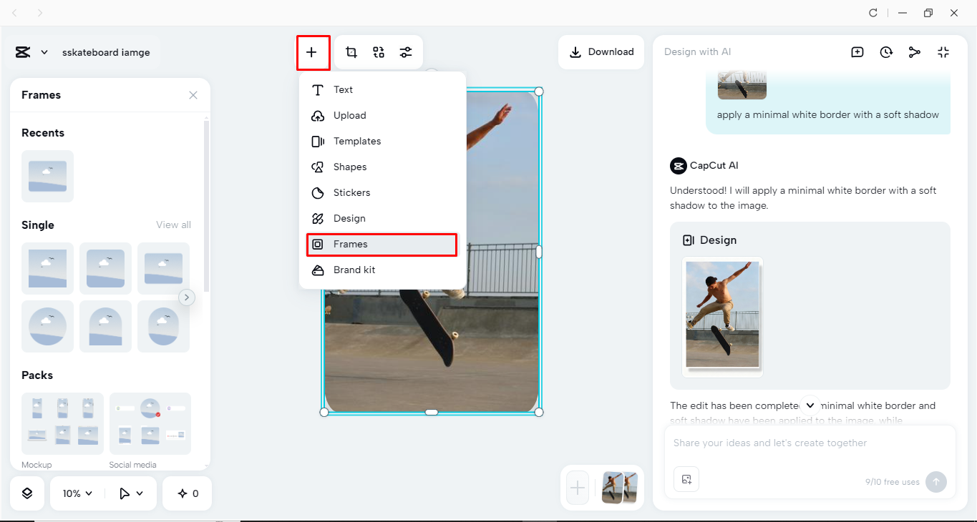Viewport: 977px width, 522px height.
Task: Open the branch workflow icon in AI panel
Action: point(915,52)
